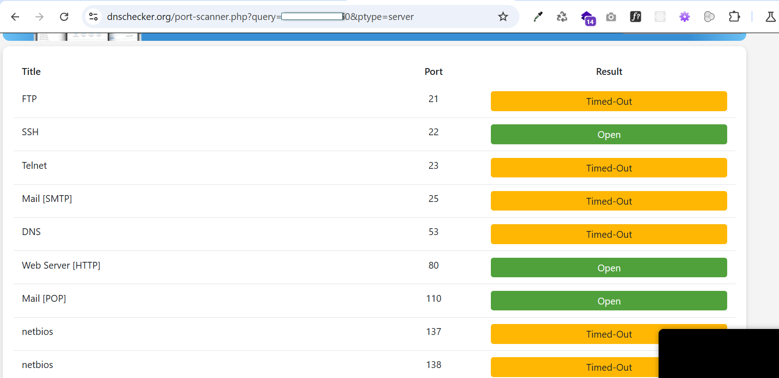Click the Open result for Mail POP
The height and width of the screenshot is (378, 779).
pyautogui.click(x=609, y=301)
